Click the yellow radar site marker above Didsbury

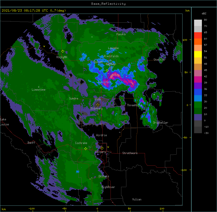pyautogui.click(x=98, y=105)
